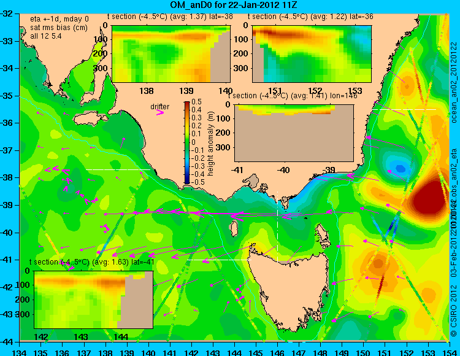
Task: Click the lat=-41 temperature section title
Action: pyautogui.click(x=92, y=262)
